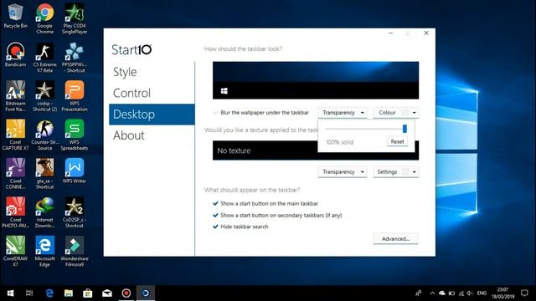Open CS Extreme V7 Beta icon
The image size is (536, 301).
pos(44,58)
